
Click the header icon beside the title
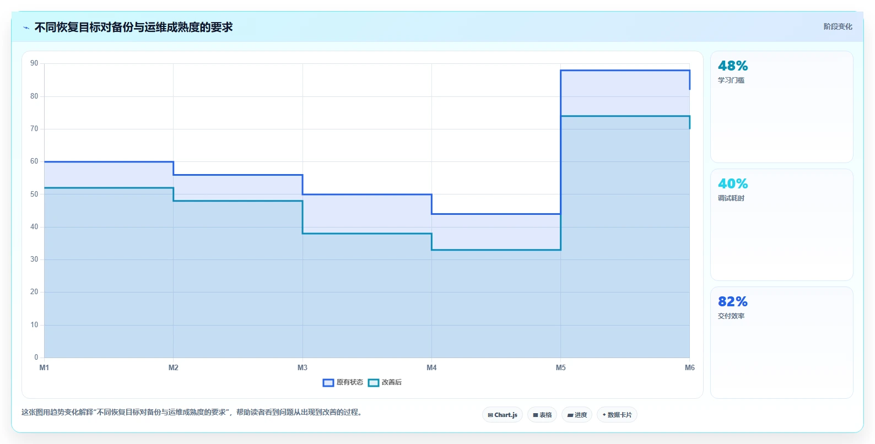click(x=26, y=28)
